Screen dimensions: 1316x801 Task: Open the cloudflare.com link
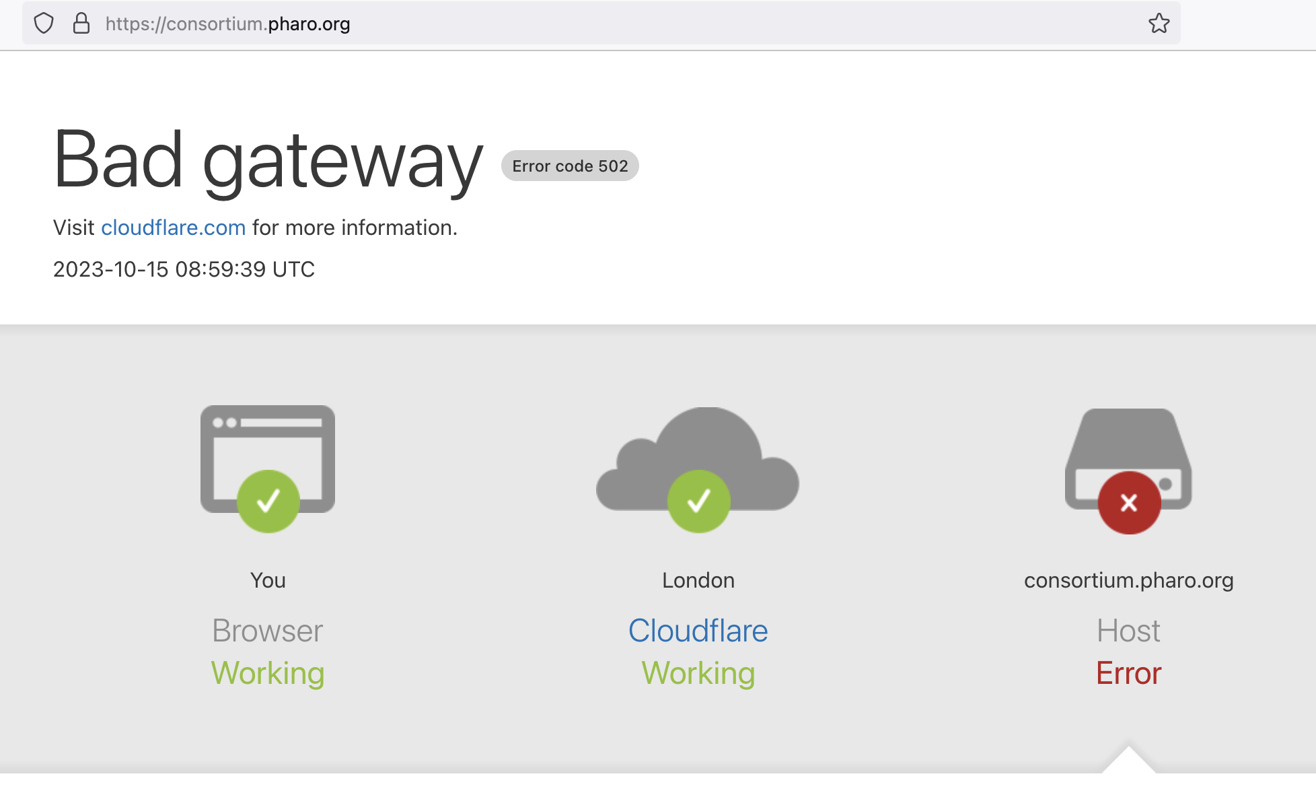point(173,228)
